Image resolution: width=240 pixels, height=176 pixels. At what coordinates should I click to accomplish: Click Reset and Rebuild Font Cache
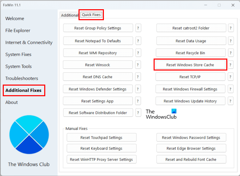click(191, 159)
